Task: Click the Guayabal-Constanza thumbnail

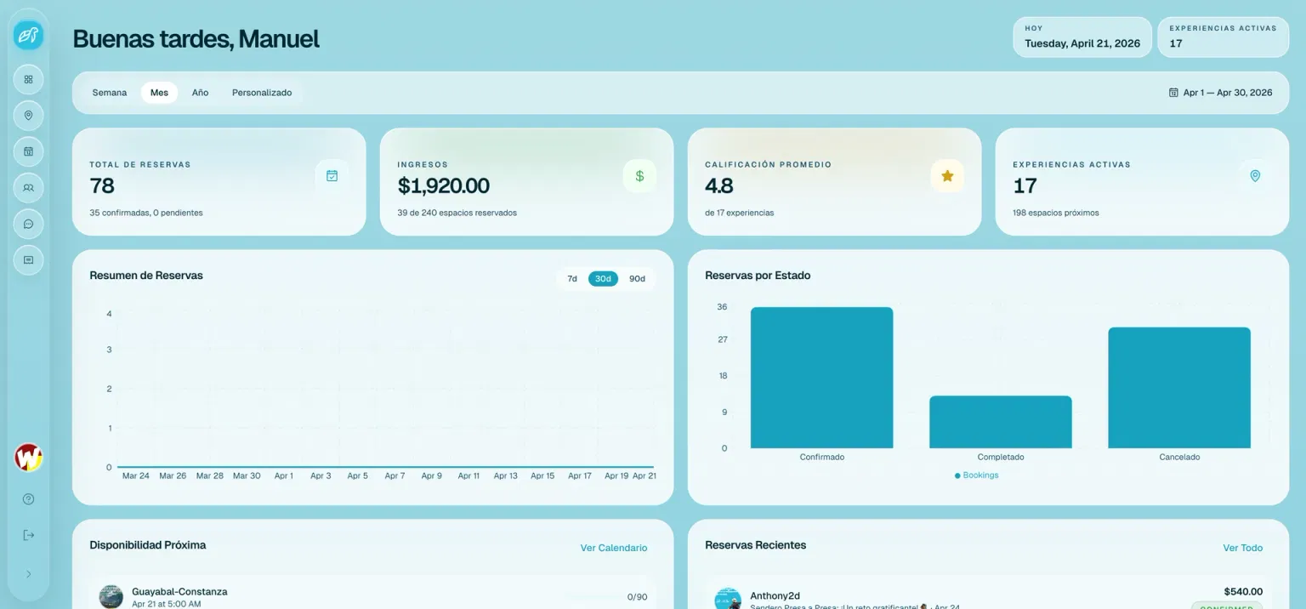Action: [x=111, y=597]
